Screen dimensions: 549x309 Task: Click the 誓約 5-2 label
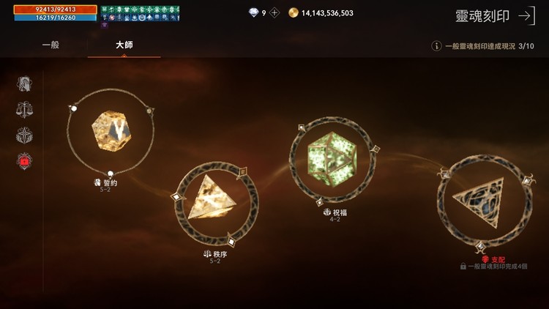click(x=105, y=186)
